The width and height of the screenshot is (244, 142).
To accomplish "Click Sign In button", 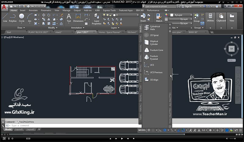I will 187,6.
